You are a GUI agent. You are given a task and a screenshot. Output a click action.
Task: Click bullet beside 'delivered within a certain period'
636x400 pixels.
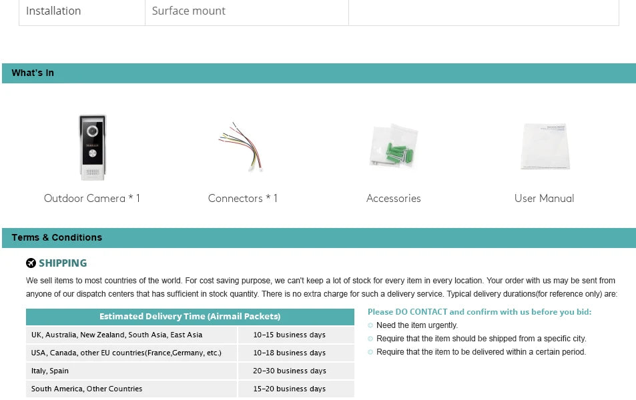pyautogui.click(x=370, y=352)
